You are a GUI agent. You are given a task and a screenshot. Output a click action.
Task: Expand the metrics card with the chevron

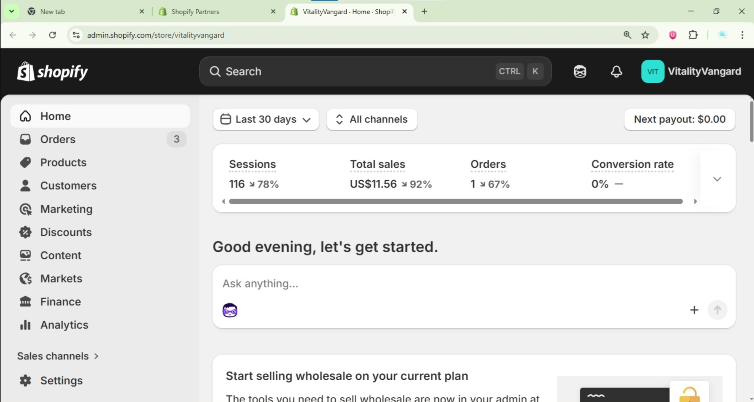[717, 179]
